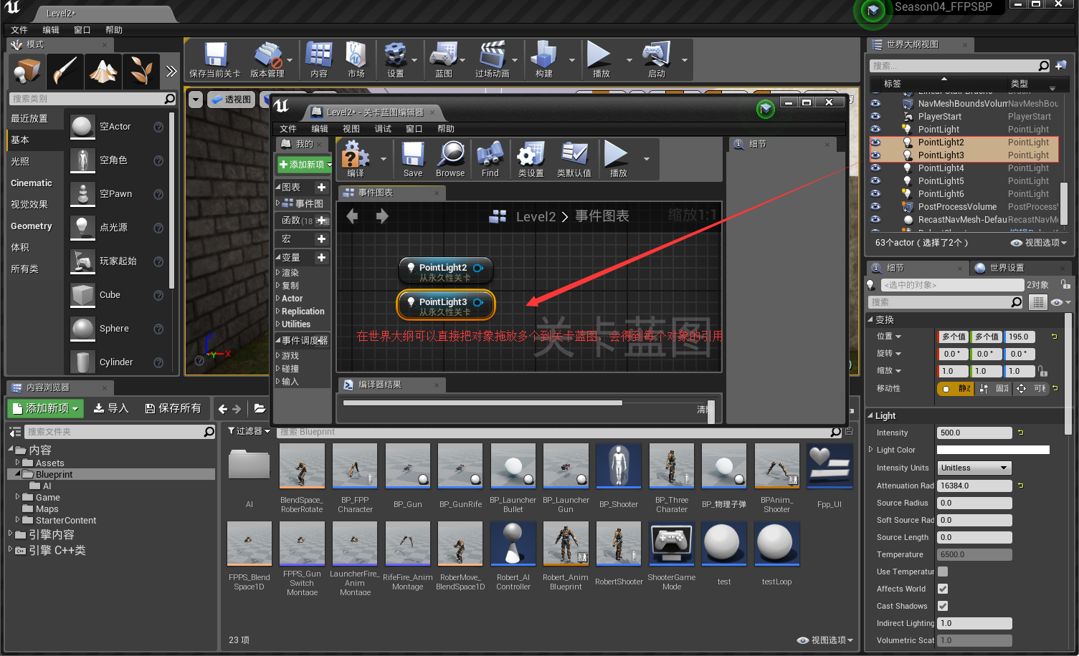Select Cinematic category in Modes panel
Screen dimensions: 1079x656
(x=32, y=183)
